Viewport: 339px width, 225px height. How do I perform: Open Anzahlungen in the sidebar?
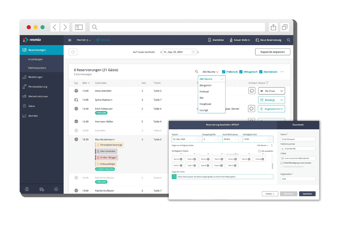35,59
